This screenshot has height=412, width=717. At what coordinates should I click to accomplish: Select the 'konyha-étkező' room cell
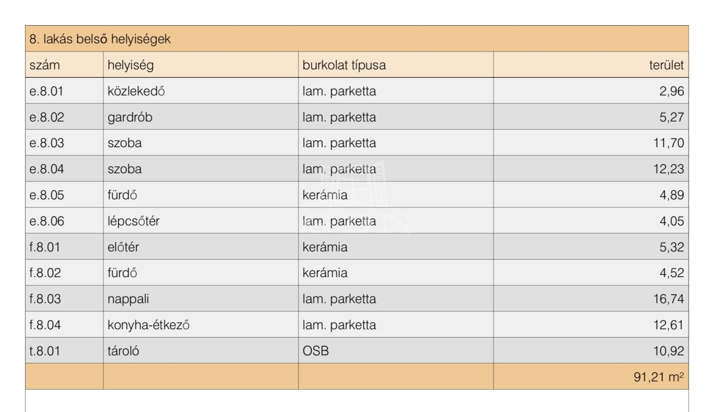point(201,325)
